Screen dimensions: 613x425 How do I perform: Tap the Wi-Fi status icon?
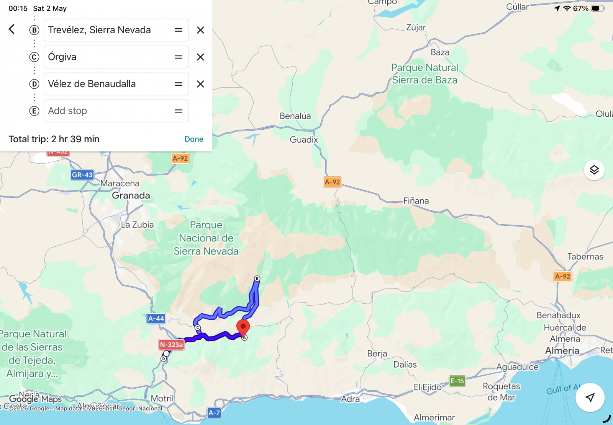[567, 8]
